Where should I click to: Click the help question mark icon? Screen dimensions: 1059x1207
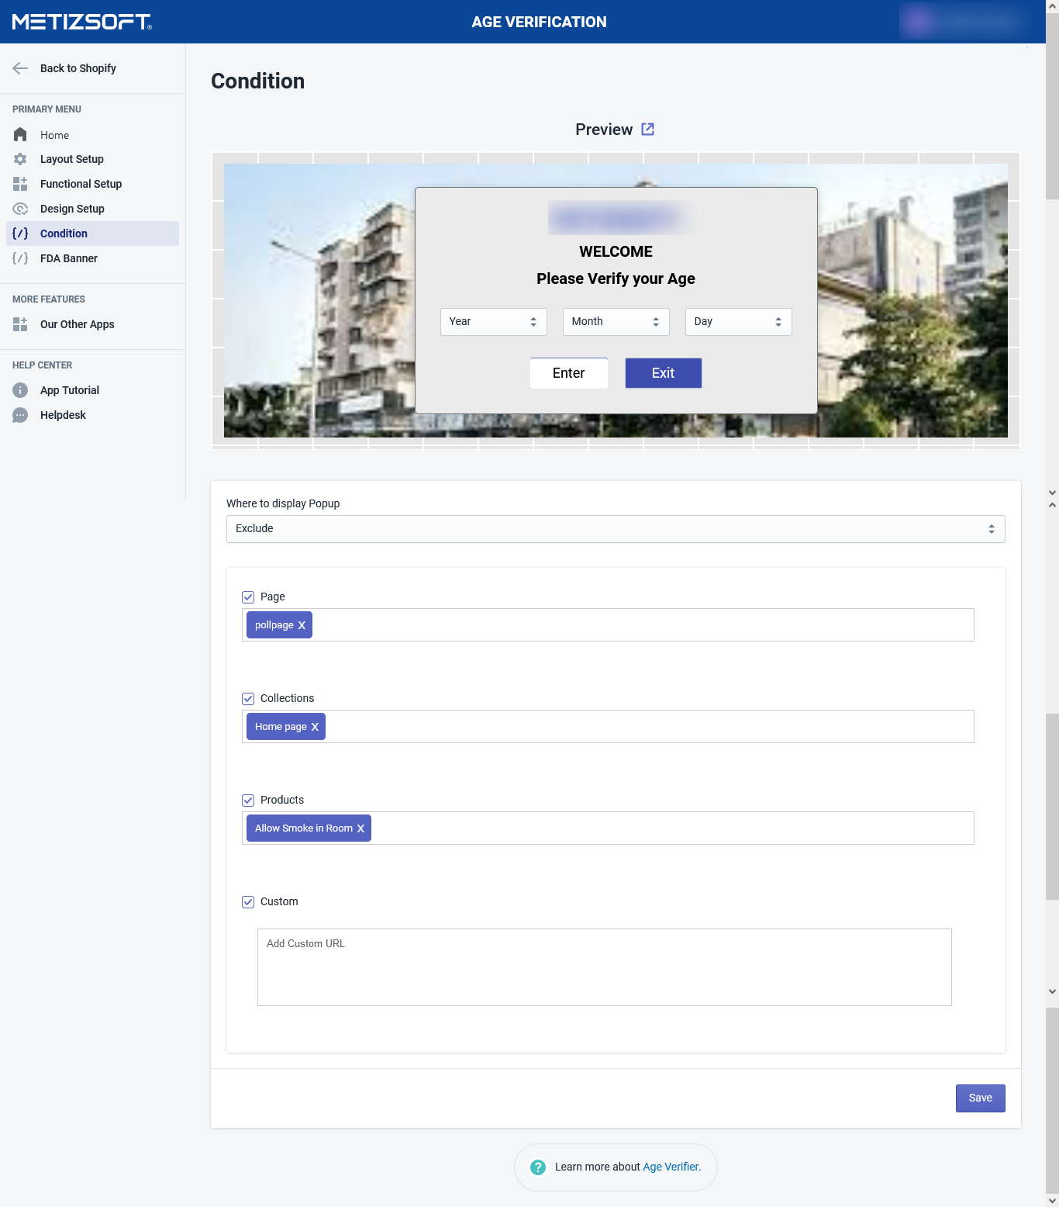click(538, 1167)
